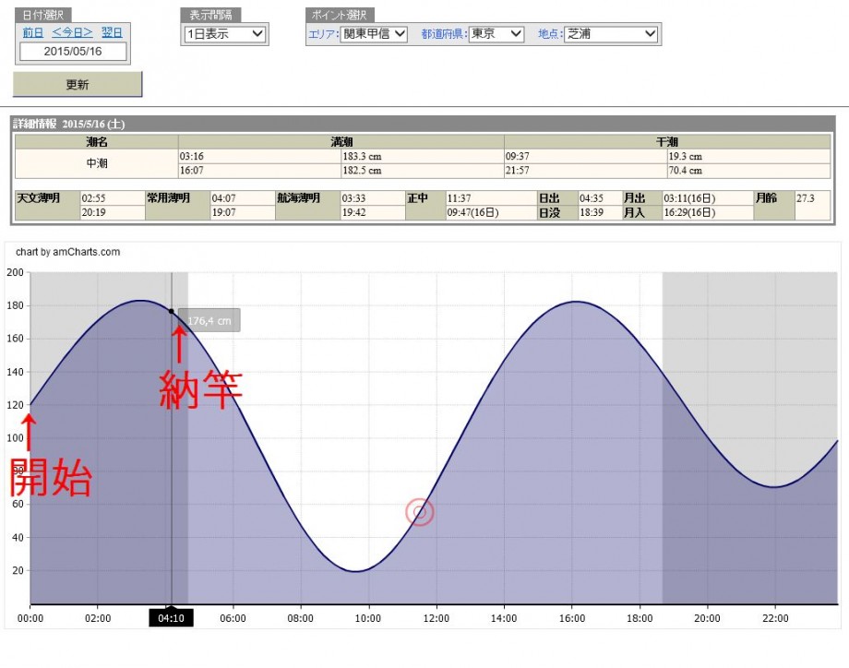Open the 都道府県 dropdown showing 東京
849x668 pixels.
pyautogui.click(x=496, y=34)
